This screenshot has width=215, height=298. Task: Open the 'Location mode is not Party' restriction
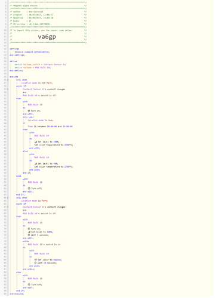(37, 83)
